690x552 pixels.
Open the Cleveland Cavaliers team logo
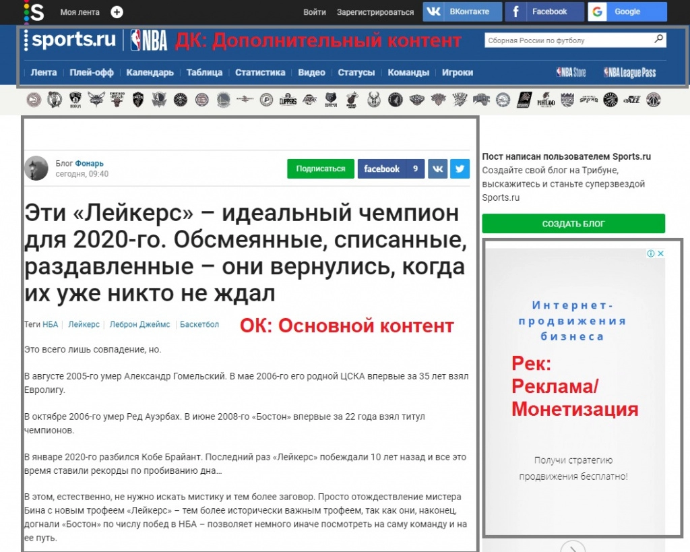(138, 100)
